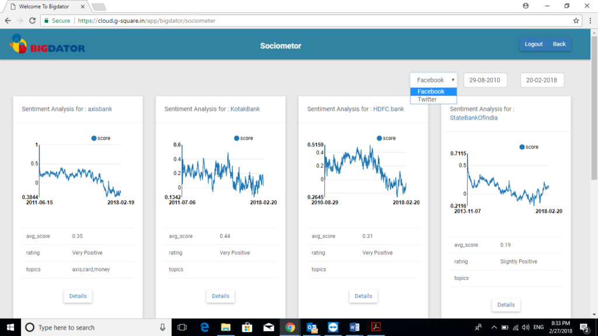The width and height of the screenshot is (598, 336).
Task: Open Details for KotakBank sentiment analysis
Action: coord(220,296)
